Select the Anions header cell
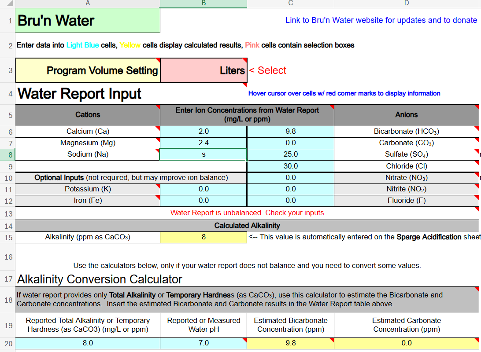 click(407, 115)
